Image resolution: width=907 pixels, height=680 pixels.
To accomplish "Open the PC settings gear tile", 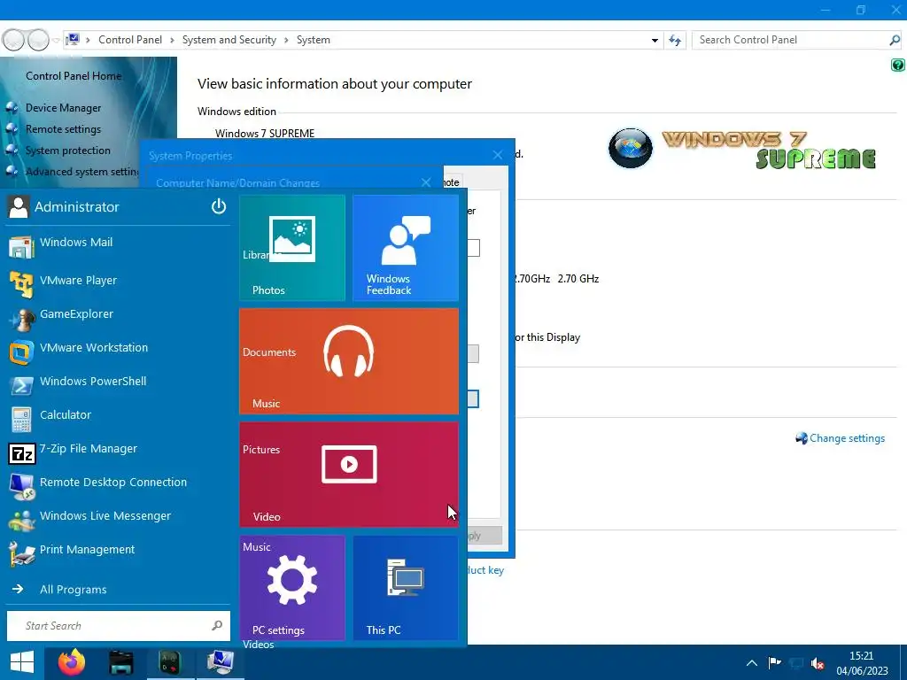I will point(292,588).
